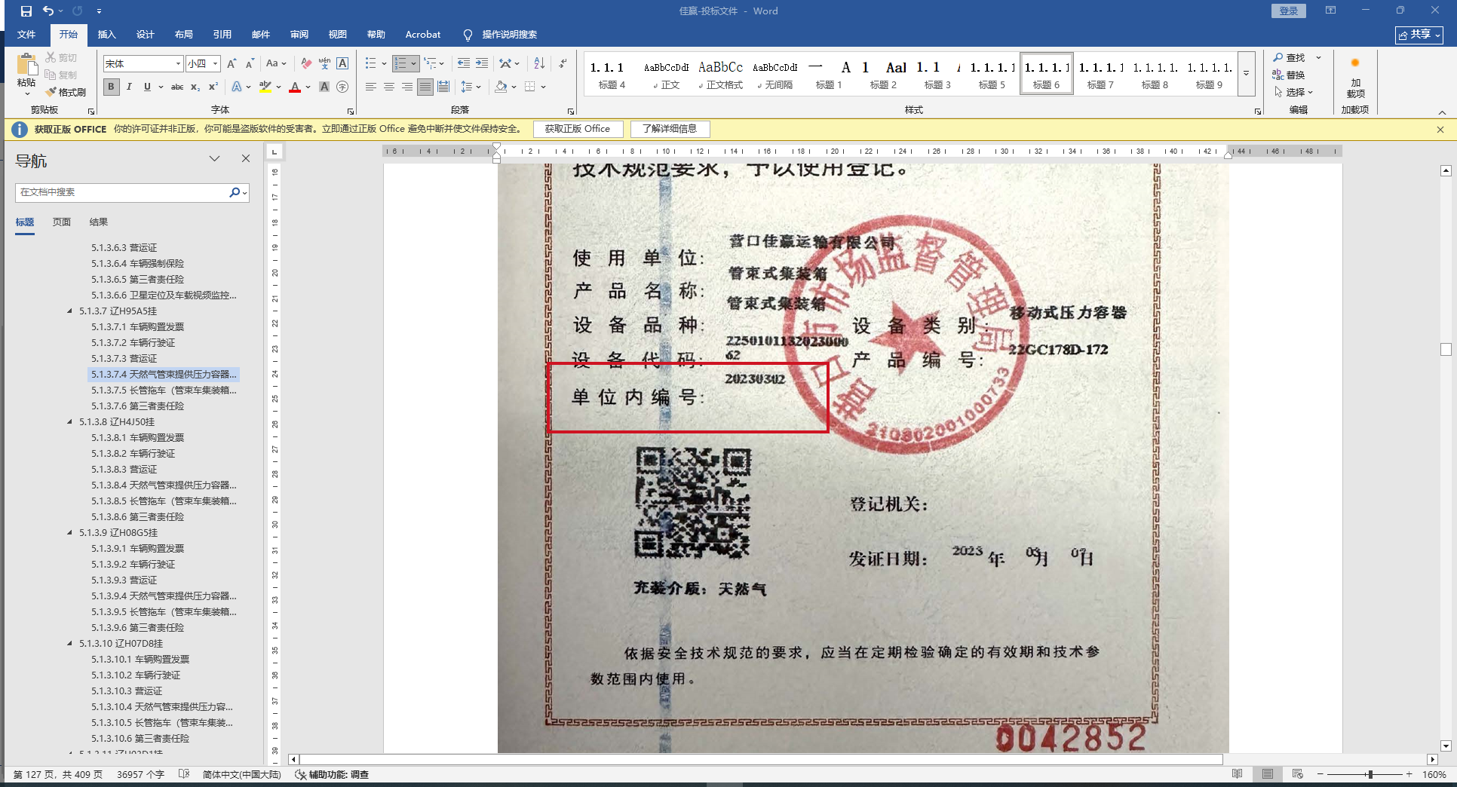
Task: Toggle superscript formatting
Action: [x=213, y=87]
